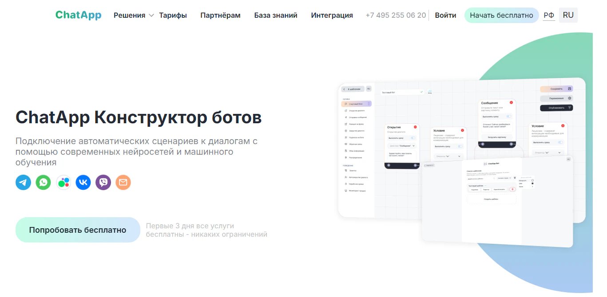
Task: Open the blue VK icon
Action: click(83, 182)
